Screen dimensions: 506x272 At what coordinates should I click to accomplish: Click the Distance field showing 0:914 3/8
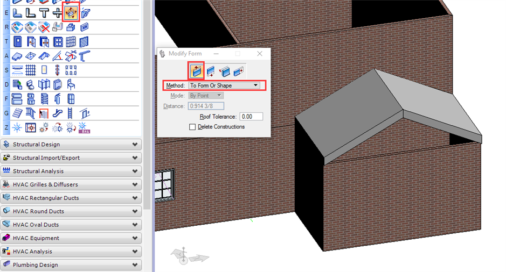(x=206, y=106)
